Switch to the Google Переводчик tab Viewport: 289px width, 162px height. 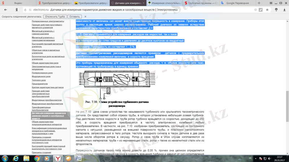[x=238, y=3]
